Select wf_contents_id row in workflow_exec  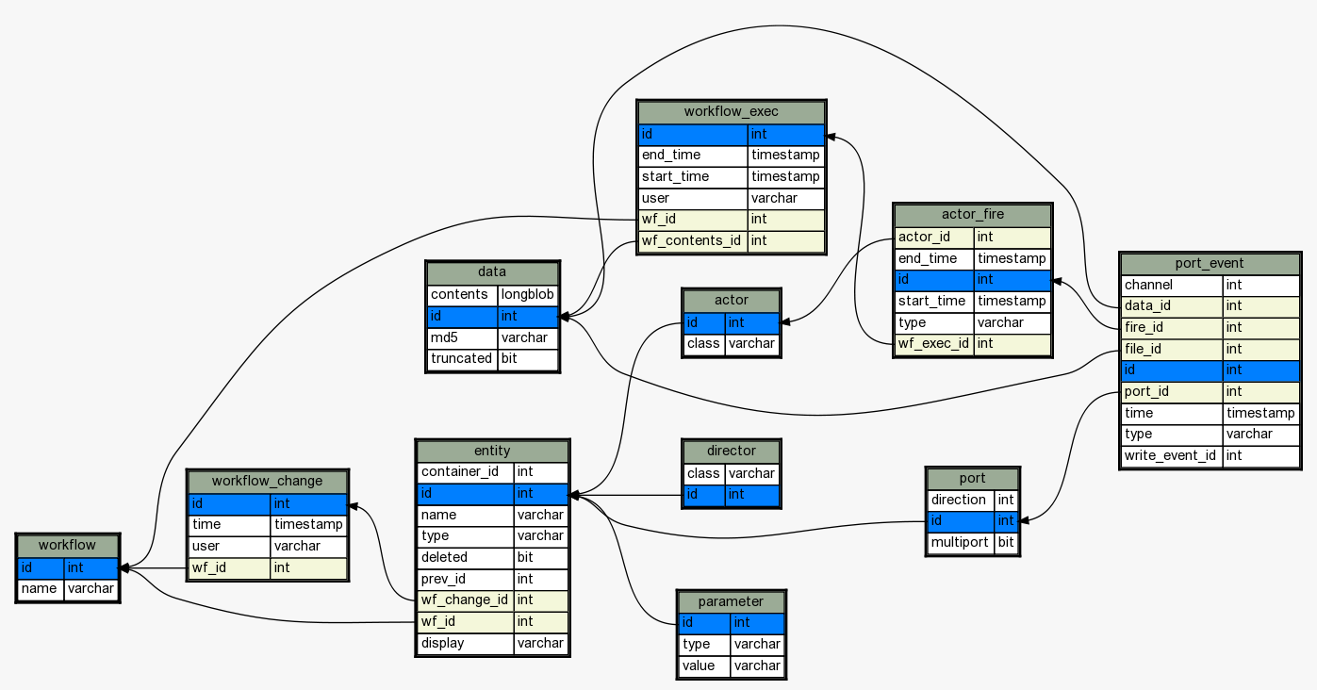point(732,241)
